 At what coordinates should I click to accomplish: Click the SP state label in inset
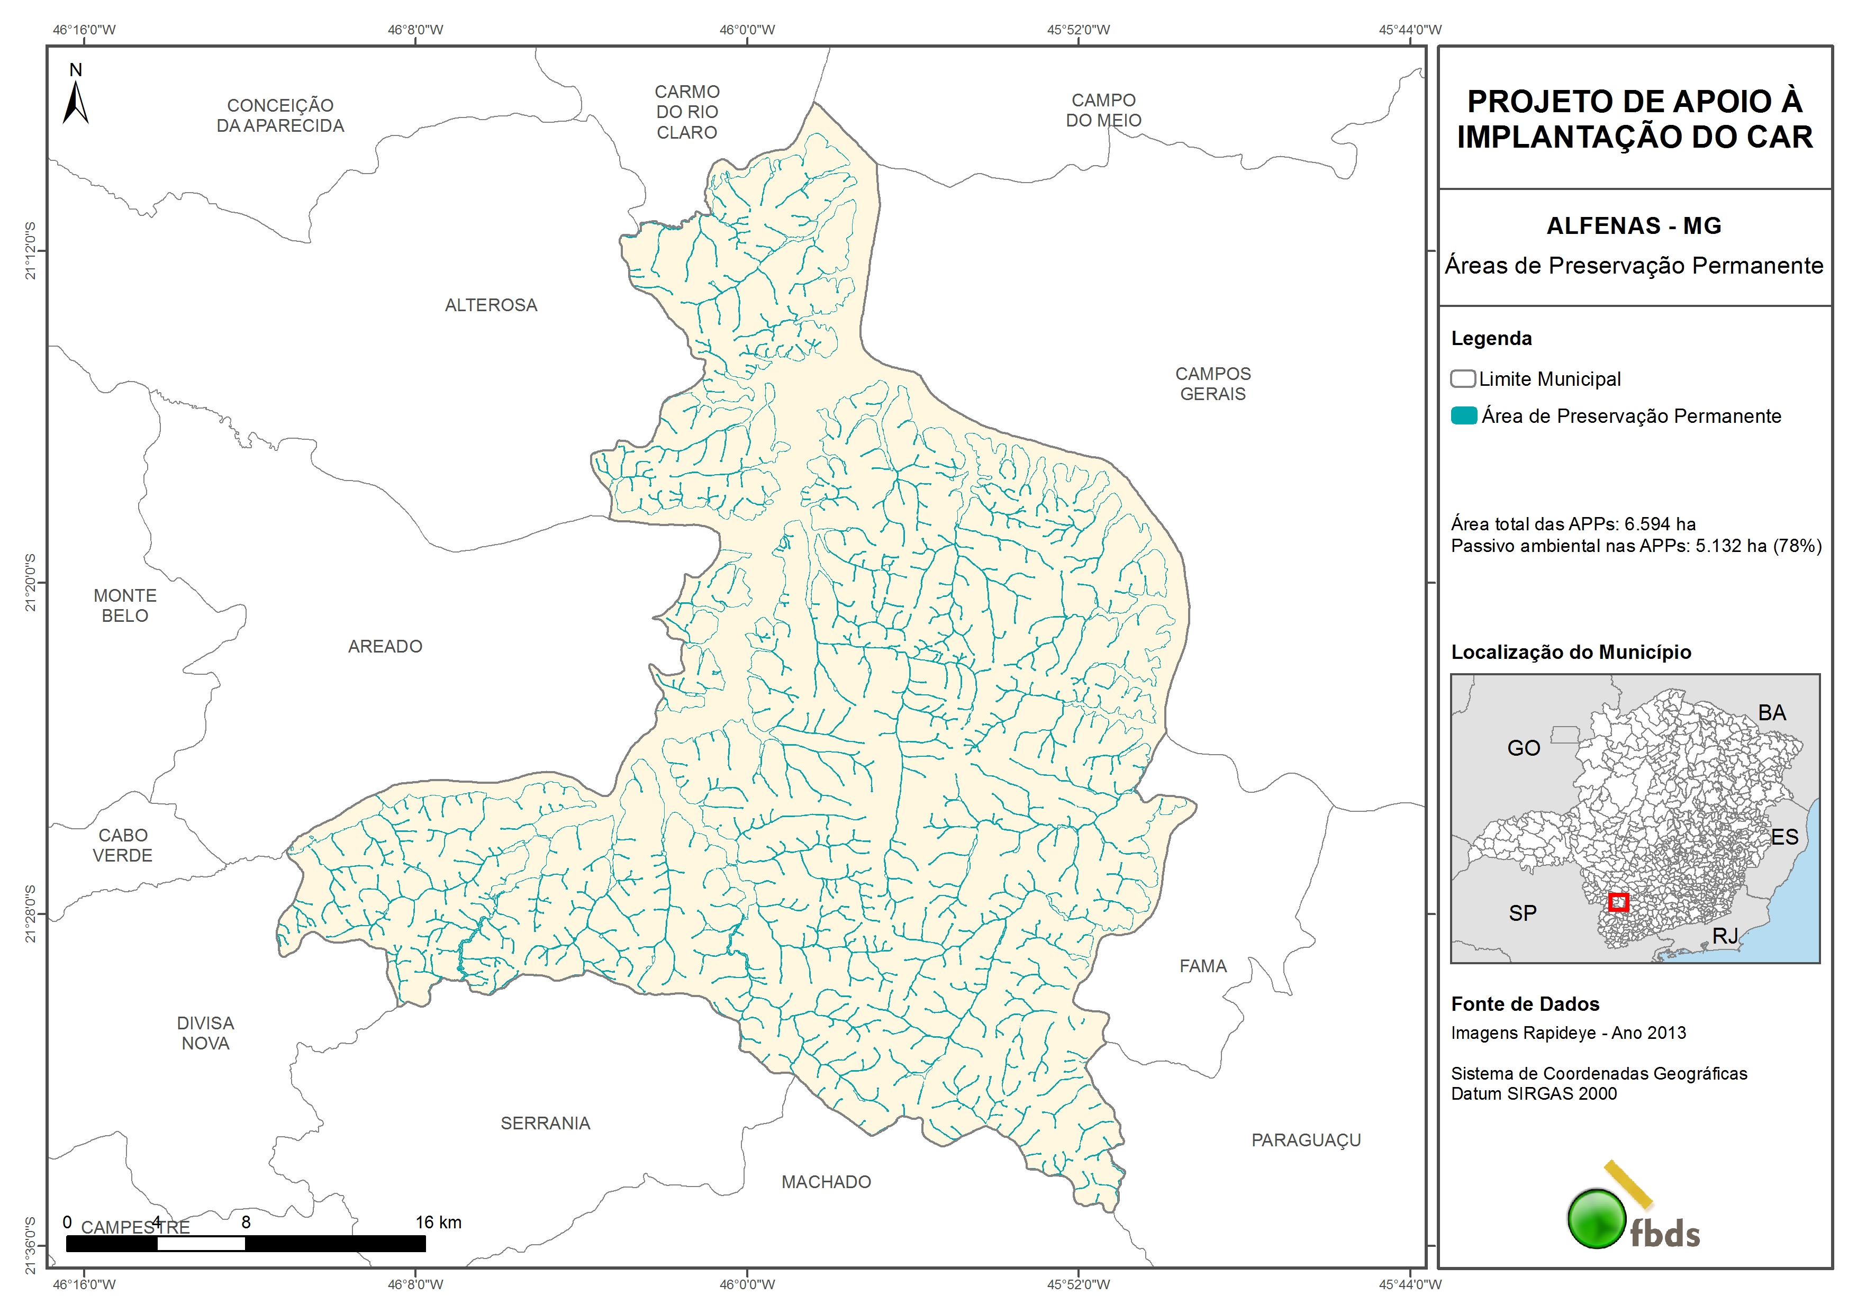tap(1522, 913)
